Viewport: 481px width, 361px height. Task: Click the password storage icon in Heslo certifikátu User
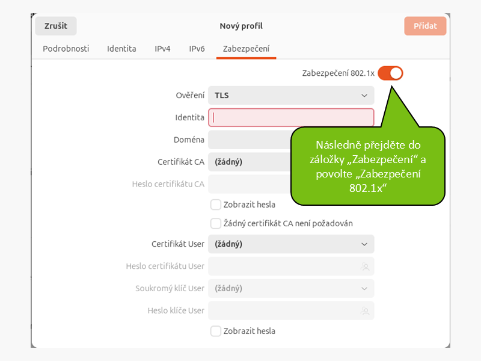pos(365,267)
